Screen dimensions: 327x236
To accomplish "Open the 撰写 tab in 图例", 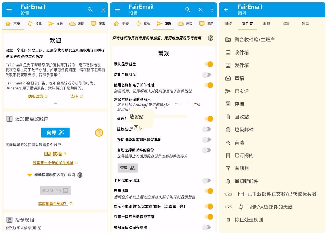I will 286,24.
